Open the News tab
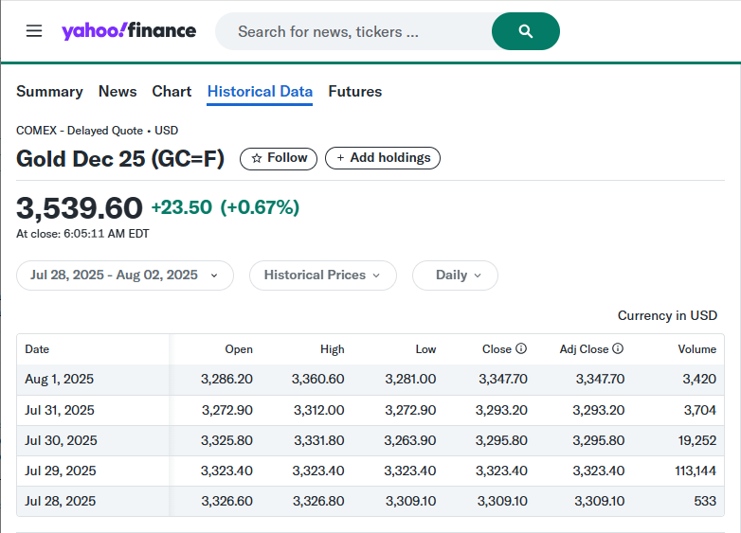 pos(117,92)
